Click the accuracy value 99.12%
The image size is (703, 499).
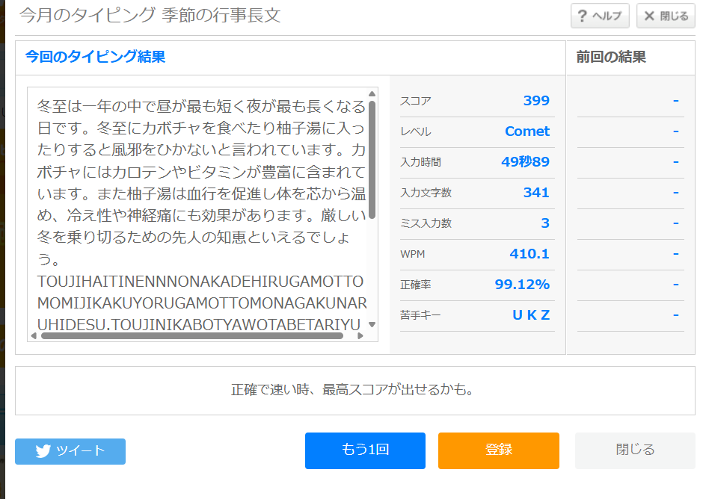pyautogui.click(x=522, y=285)
